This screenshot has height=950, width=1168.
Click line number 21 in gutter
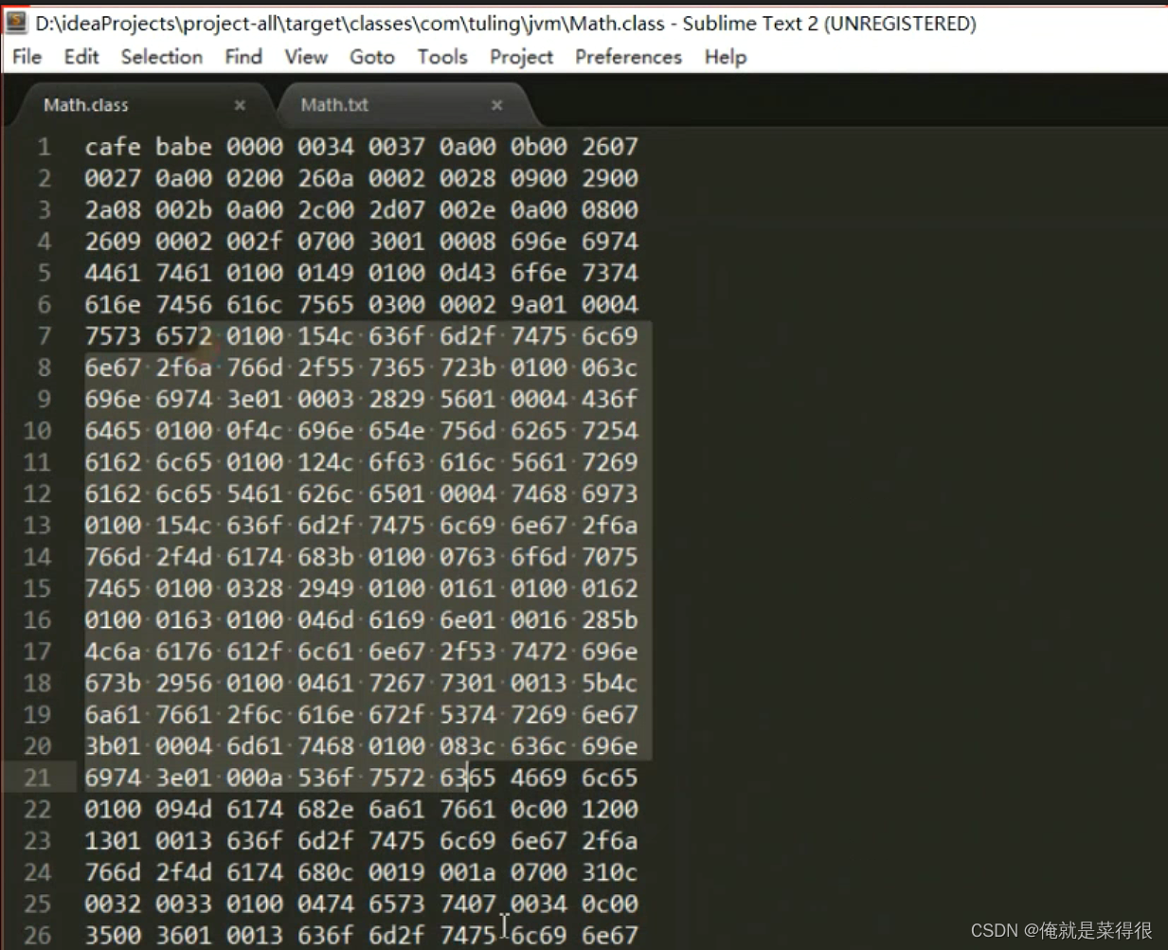[x=37, y=778]
